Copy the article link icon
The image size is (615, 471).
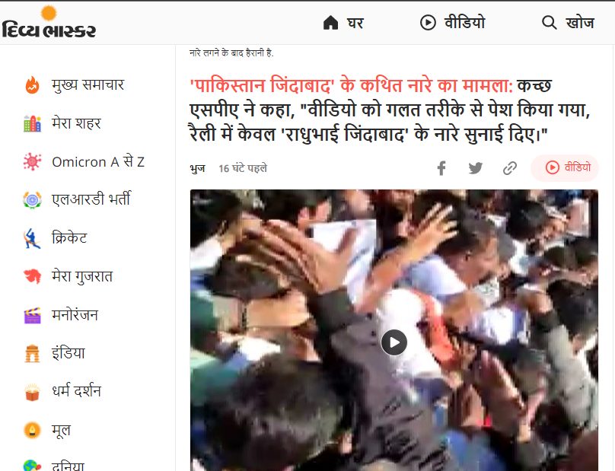pos(510,168)
